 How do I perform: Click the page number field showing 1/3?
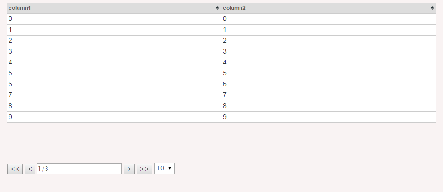click(79, 169)
